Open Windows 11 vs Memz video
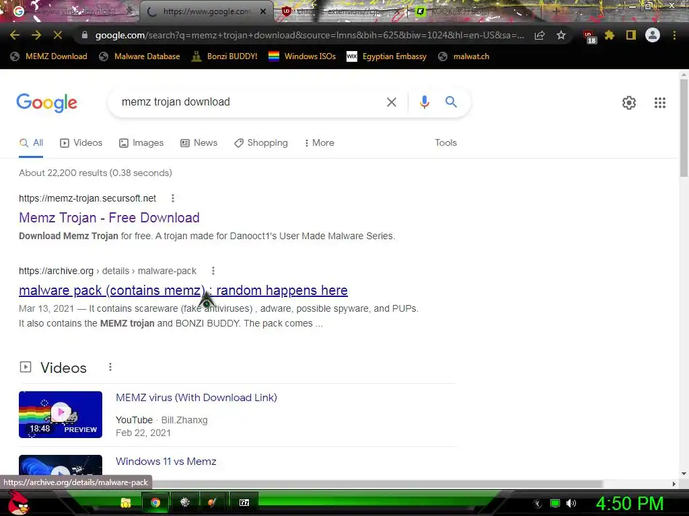689x516 pixels. (x=166, y=462)
